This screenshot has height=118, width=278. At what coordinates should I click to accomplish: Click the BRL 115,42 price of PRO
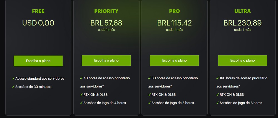click(x=174, y=23)
